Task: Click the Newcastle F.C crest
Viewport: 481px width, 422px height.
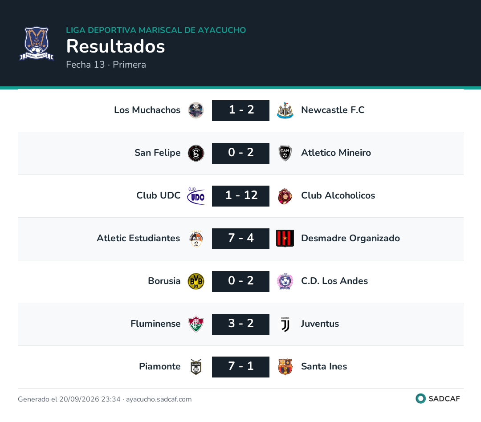Action: pyautogui.click(x=285, y=110)
